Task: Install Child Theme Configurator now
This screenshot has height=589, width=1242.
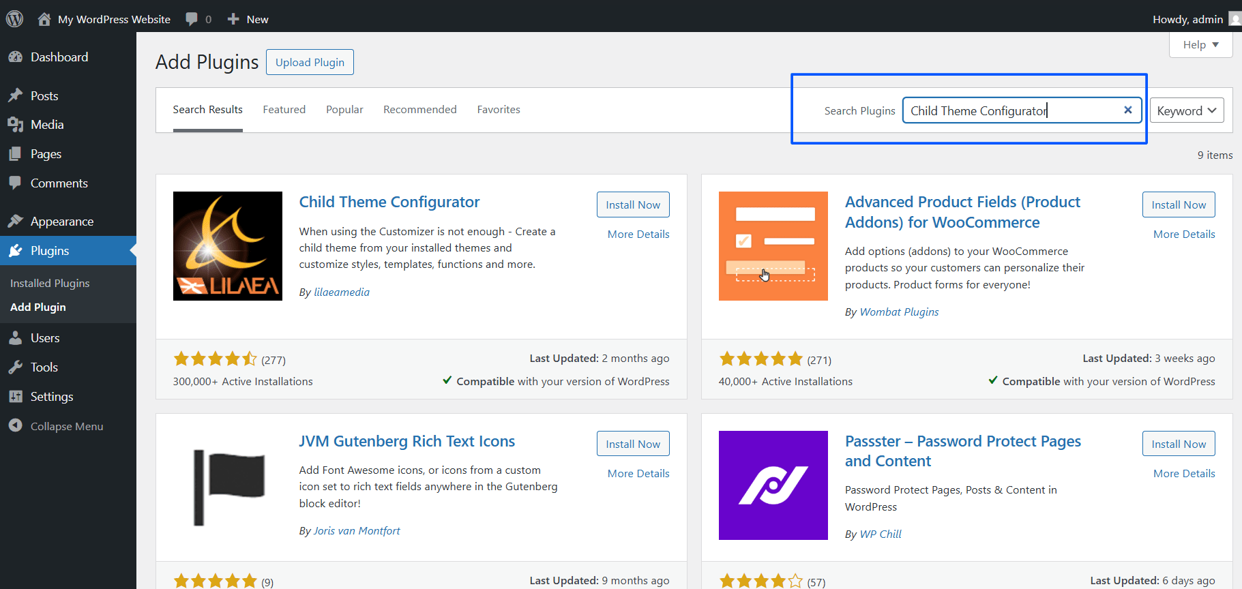Action: (x=633, y=205)
